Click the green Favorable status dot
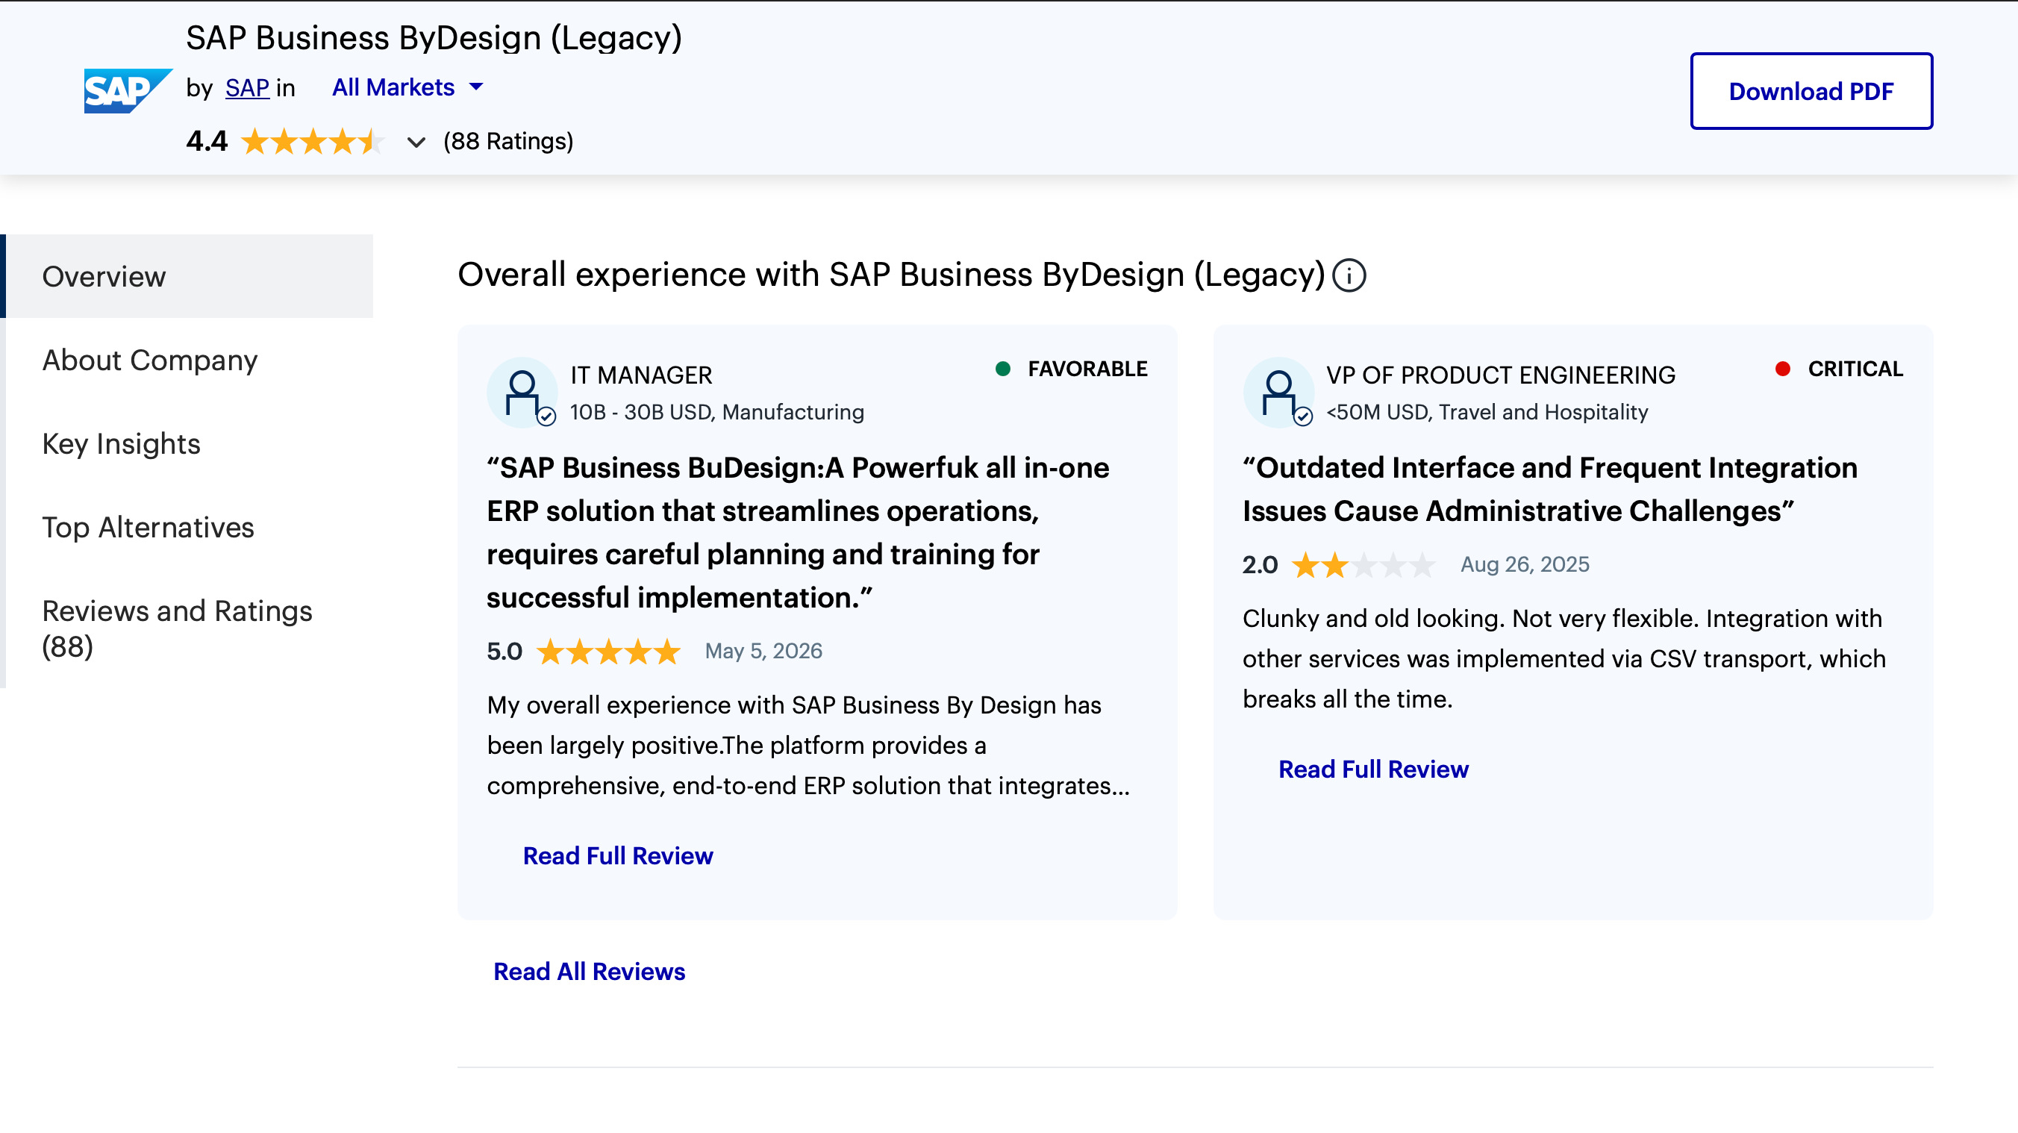 click(1002, 368)
